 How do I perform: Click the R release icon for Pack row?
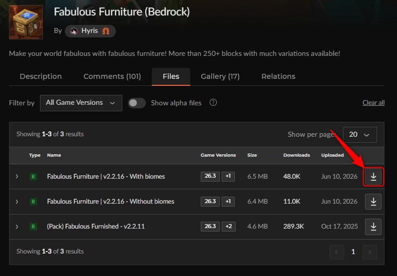point(33,227)
